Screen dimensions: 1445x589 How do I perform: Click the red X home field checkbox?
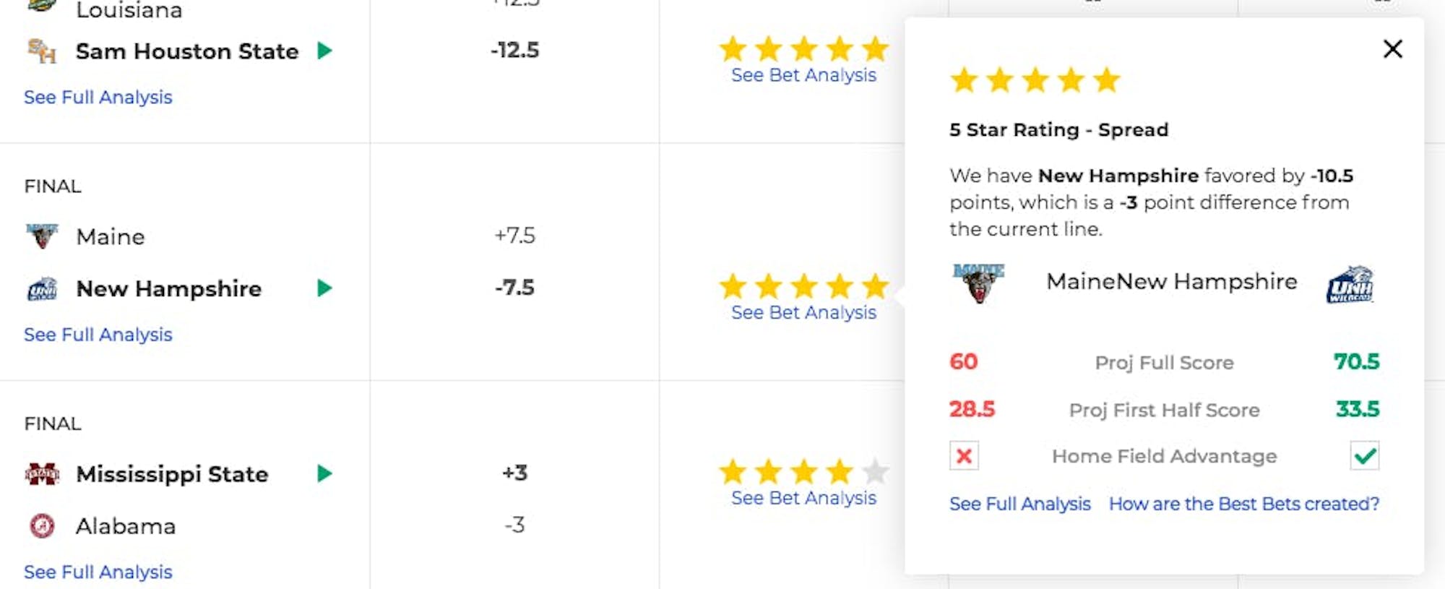(x=964, y=456)
